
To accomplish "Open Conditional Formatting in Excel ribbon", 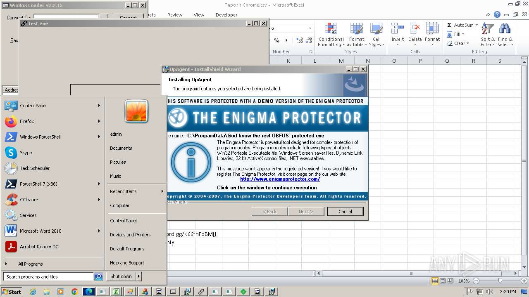I will (331, 35).
